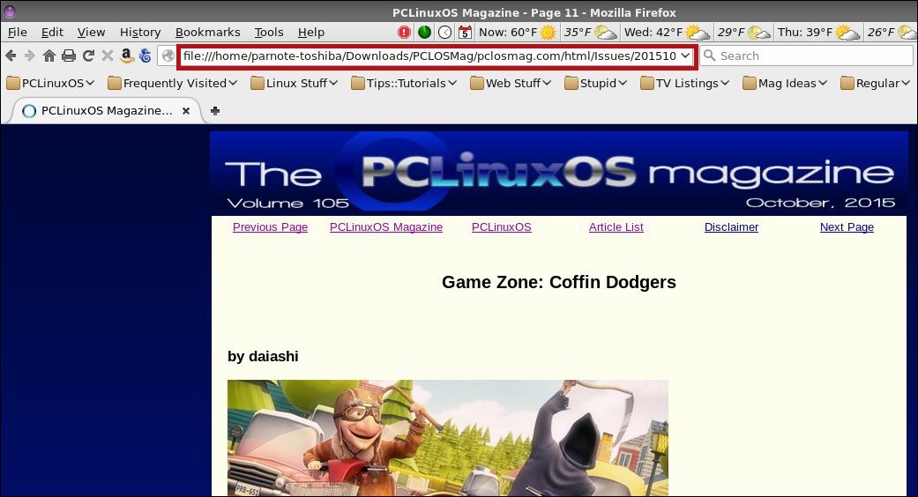918x497 pixels.
Task: Open the calendar icon showing 5
Action: pos(465,32)
